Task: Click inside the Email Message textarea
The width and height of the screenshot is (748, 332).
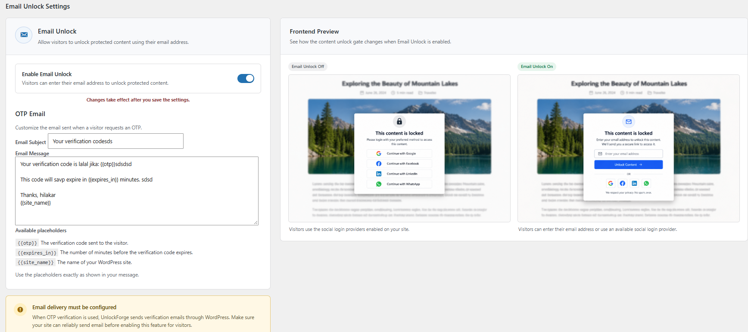Action: pyautogui.click(x=137, y=191)
